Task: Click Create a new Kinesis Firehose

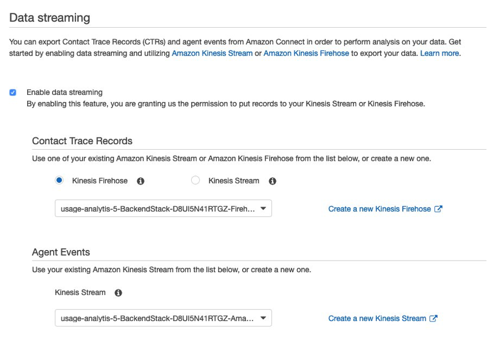Action: (379, 209)
